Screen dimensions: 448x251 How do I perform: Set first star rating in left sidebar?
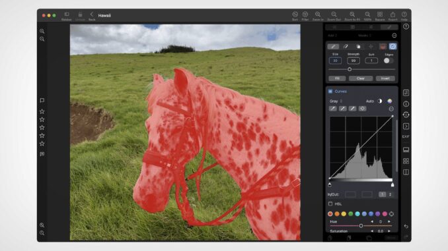tap(42, 111)
